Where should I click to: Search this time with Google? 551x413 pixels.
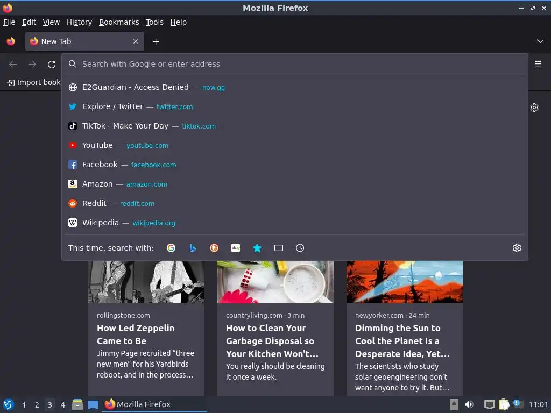coord(171,248)
